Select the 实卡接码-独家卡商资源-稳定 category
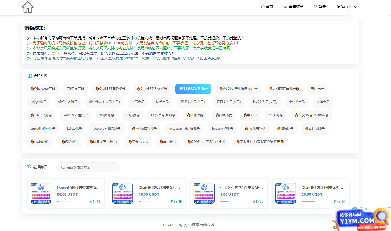Screen dimensions: 391x231 pyautogui.click(x=260, y=142)
